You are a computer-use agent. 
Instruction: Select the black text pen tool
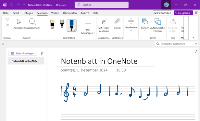tap(62, 24)
